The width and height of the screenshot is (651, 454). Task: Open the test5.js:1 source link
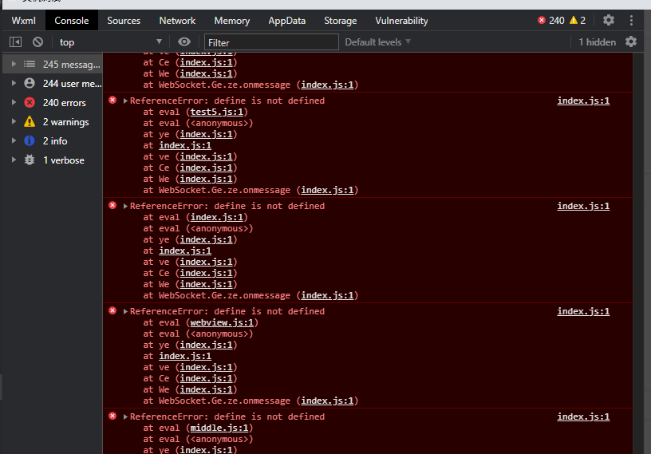tap(217, 112)
